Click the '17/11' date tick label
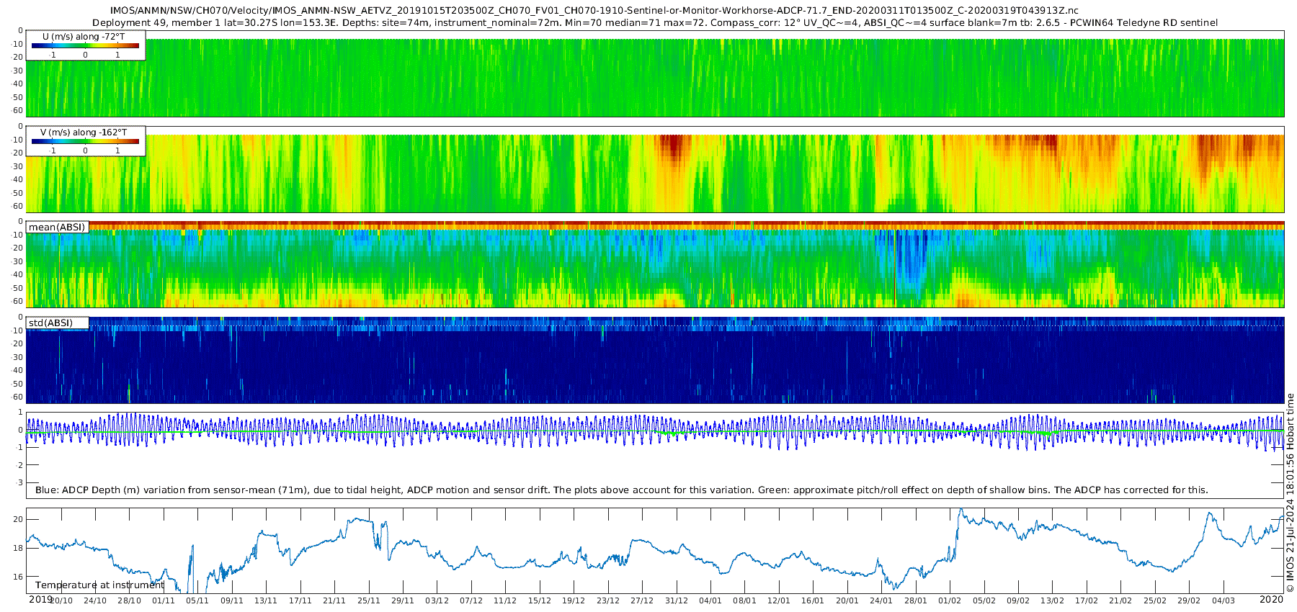1297x612 pixels. click(x=300, y=600)
